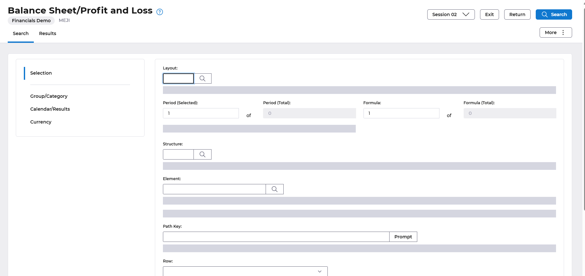Open the Currency section

click(x=41, y=122)
